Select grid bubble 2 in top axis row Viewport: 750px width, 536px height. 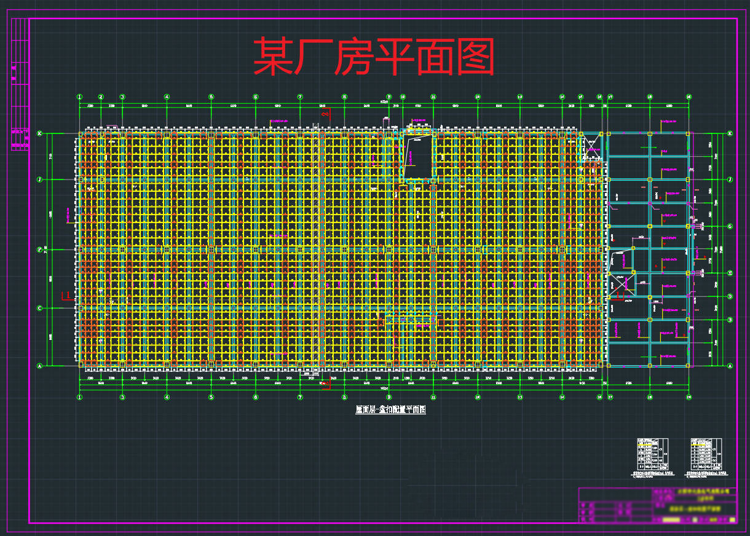tap(101, 97)
